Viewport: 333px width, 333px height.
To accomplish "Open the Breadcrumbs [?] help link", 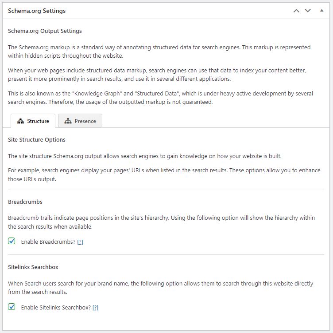I will [80, 242].
